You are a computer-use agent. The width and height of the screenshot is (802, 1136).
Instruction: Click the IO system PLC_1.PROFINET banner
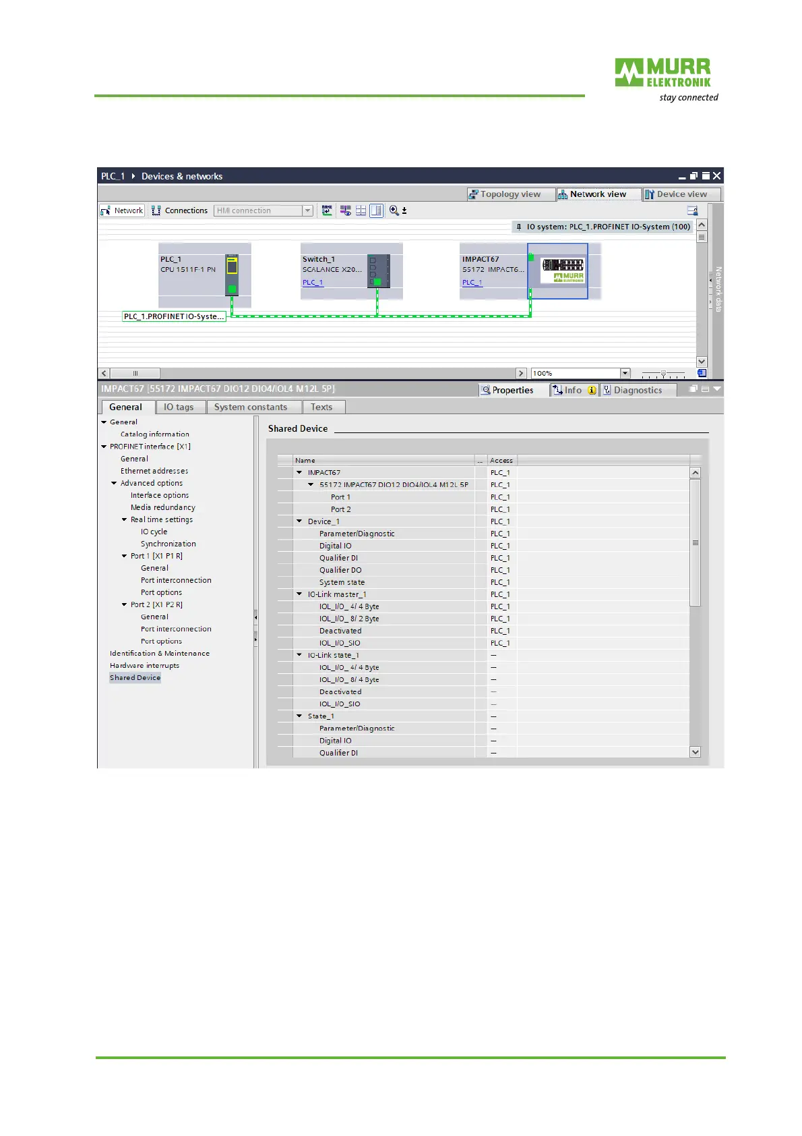(x=603, y=227)
